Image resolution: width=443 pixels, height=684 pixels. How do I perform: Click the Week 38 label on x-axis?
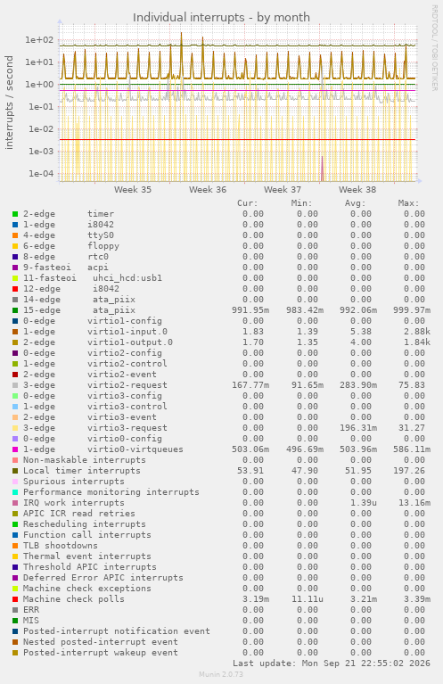[x=357, y=190]
